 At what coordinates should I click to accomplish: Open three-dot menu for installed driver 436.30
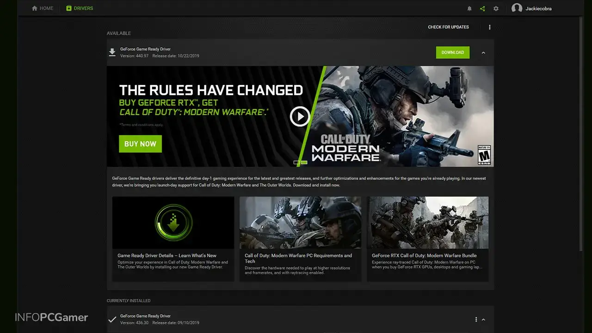pos(476,320)
